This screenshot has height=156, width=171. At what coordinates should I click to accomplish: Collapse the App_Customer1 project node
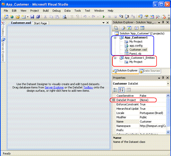coord(115,38)
